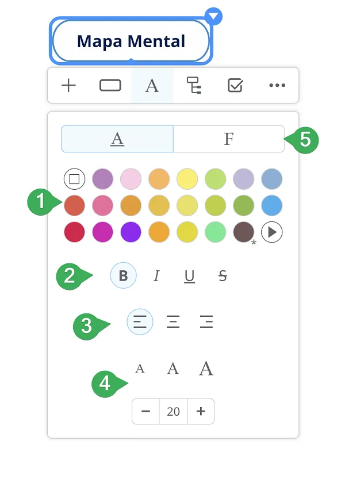345x483 pixels.
Task: Toggle bold B text formatting
Action: point(123,275)
